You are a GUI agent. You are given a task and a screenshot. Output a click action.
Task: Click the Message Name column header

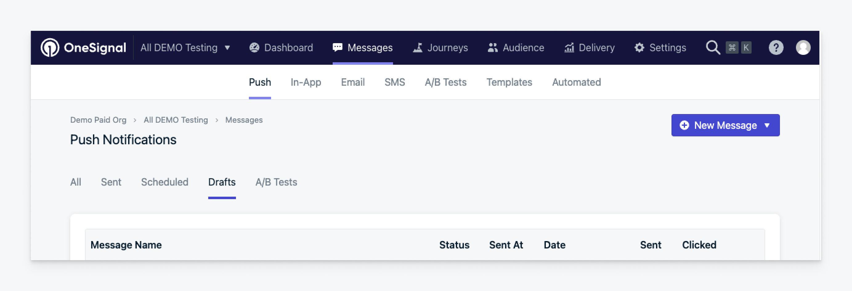click(x=126, y=245)
